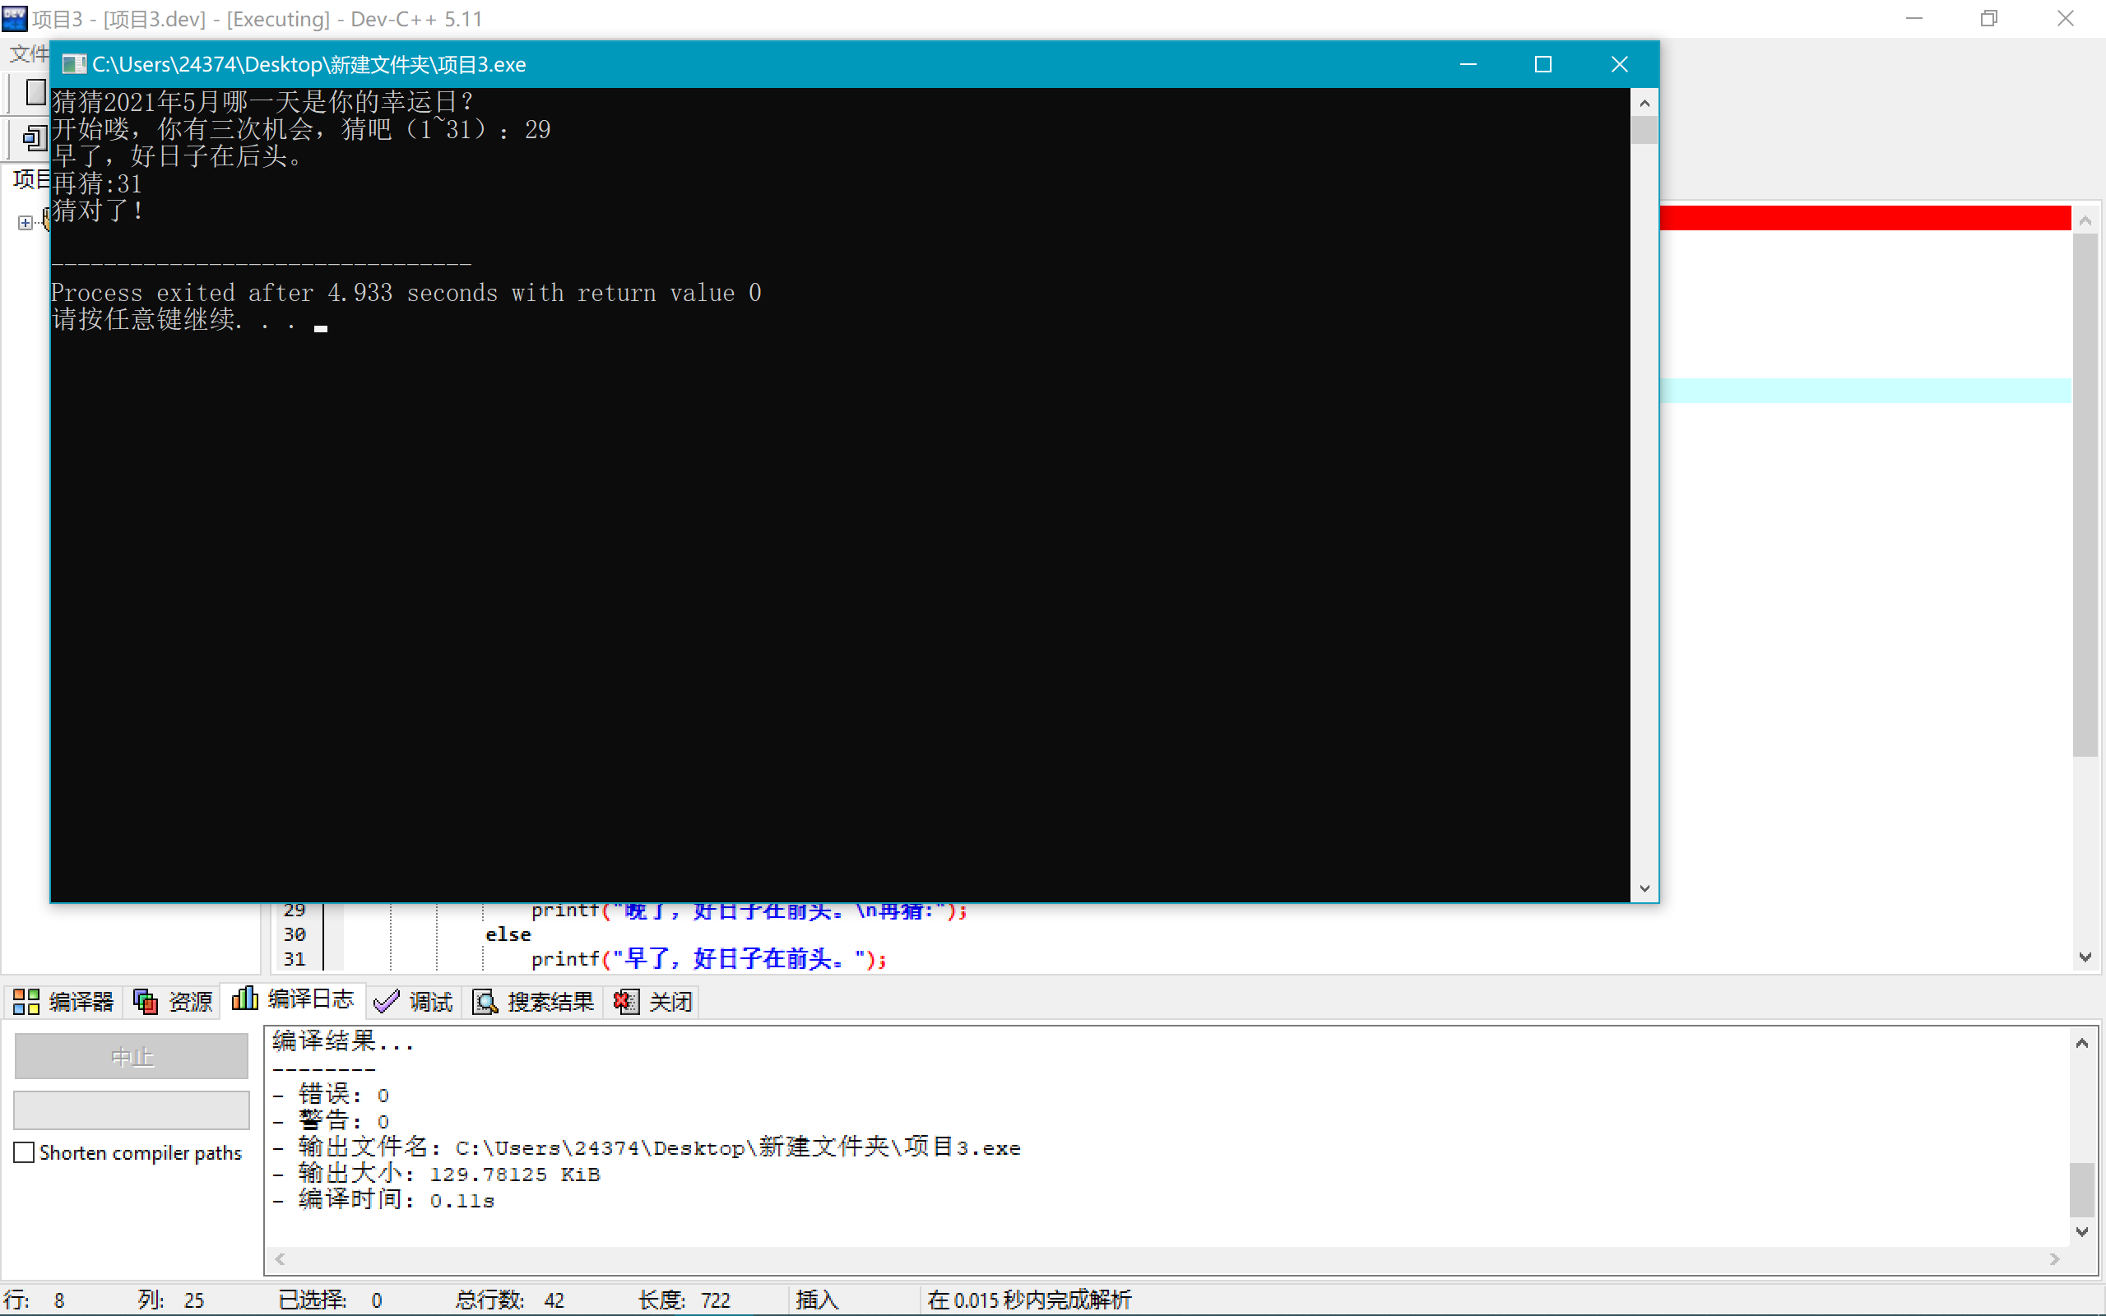Click the red highlighted editor line
Image resolution: width=2106 pixels, height=1316 pixels.
[x=1862, y=218]
